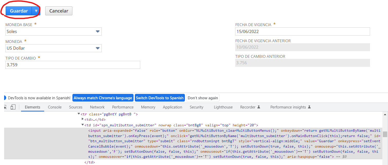Toggle the device toolbar icon in DevTools
The width and height of the screenshot is (388, 165).
[13, 107]
